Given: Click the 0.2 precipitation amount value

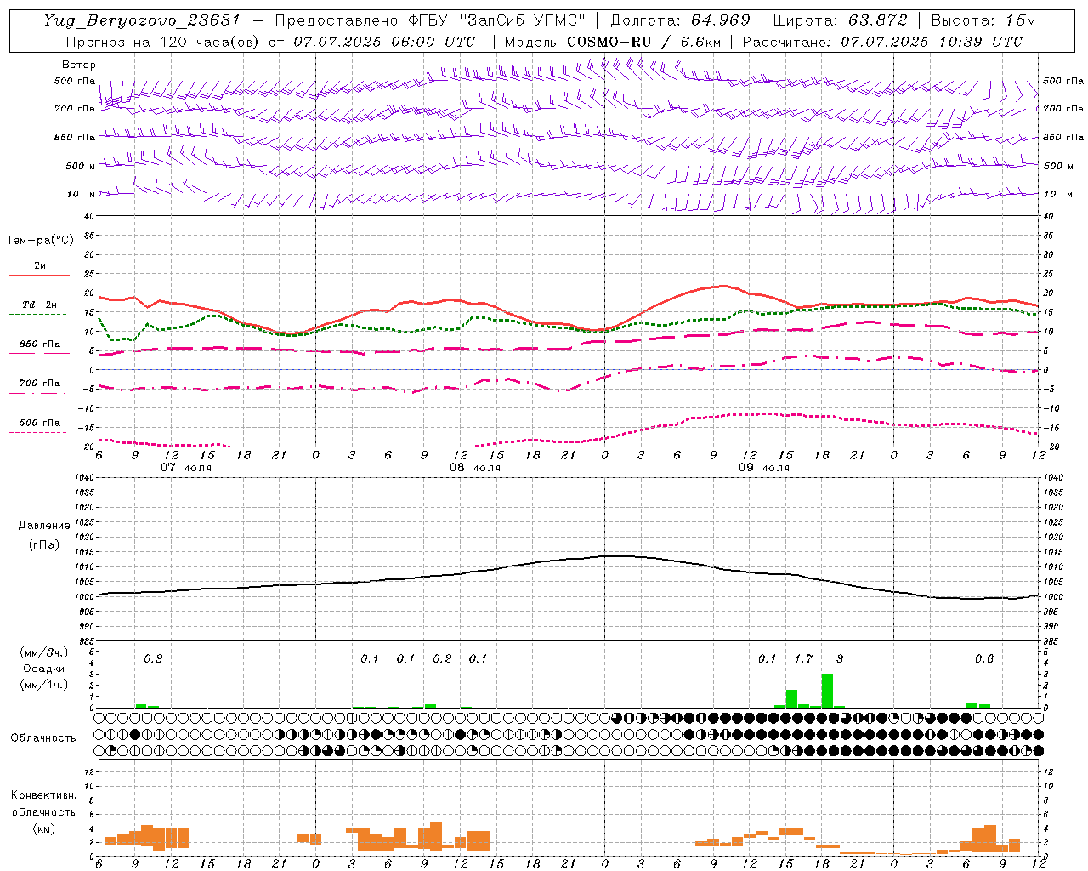Looking at the screenshot, I should coord(442,659).
